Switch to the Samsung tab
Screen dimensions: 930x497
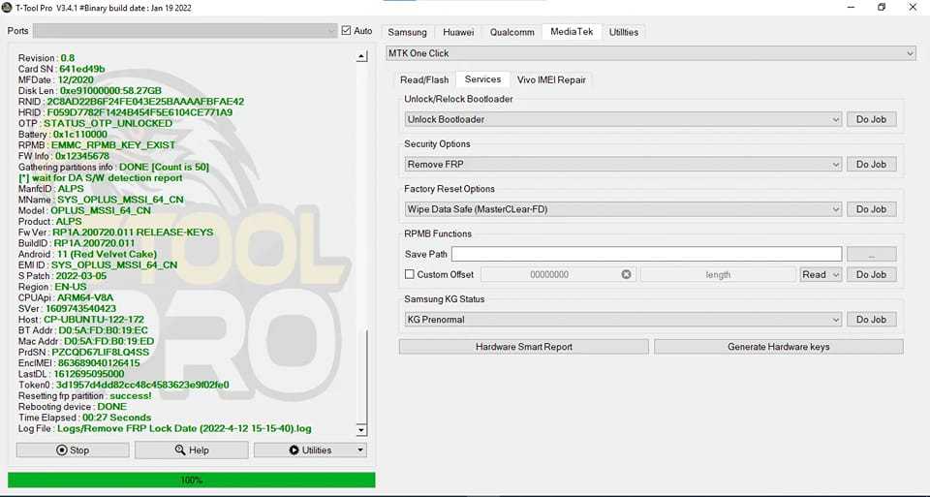coord(408,32)
